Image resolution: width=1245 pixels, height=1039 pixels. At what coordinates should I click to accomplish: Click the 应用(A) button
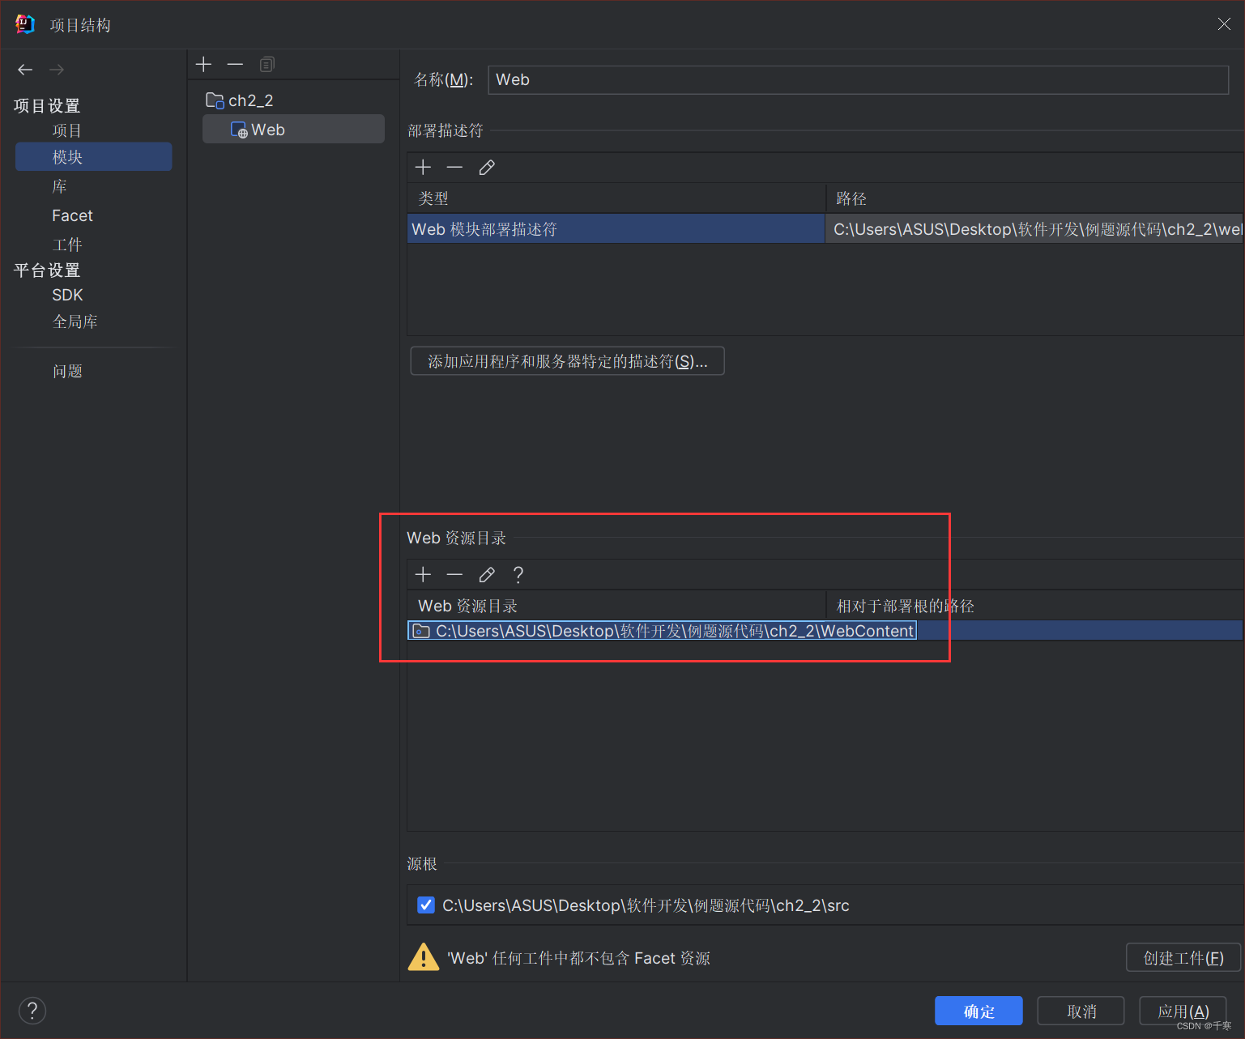1183,1011
